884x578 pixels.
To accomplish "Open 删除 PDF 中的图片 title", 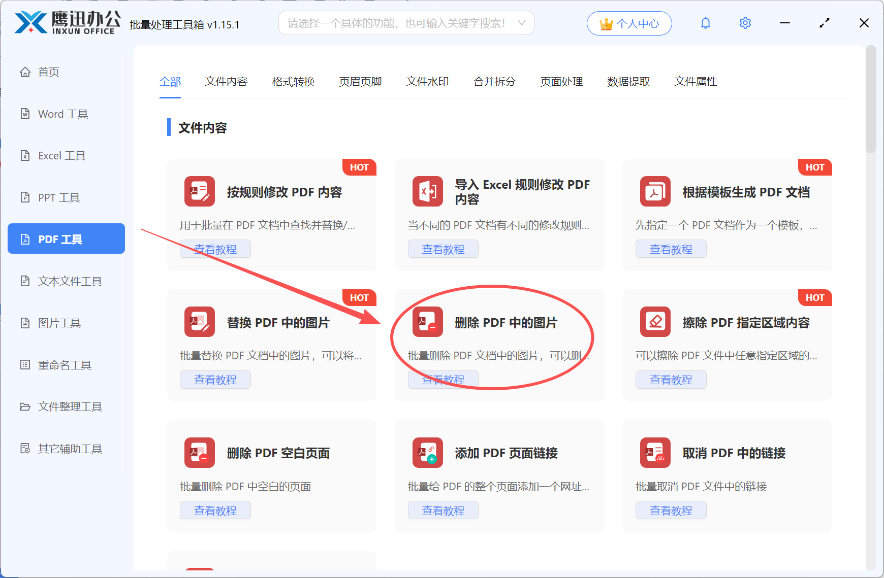I will pos(506,323).
